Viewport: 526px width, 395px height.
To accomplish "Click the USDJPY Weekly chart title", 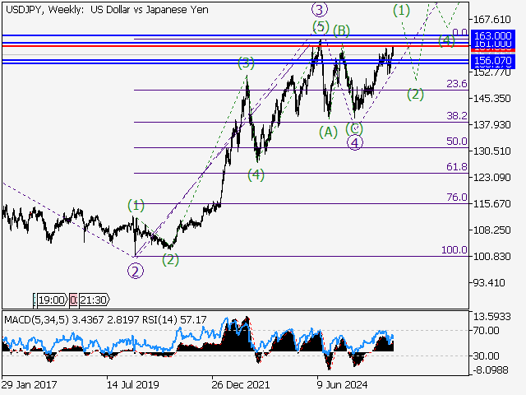I will coord(107,8).
